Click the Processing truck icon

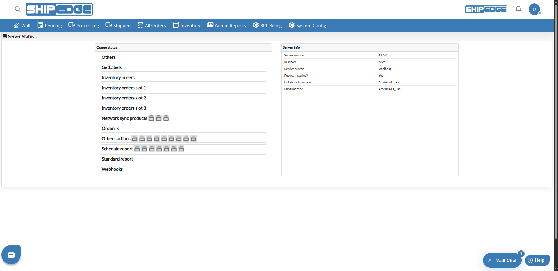coord(71,25)
